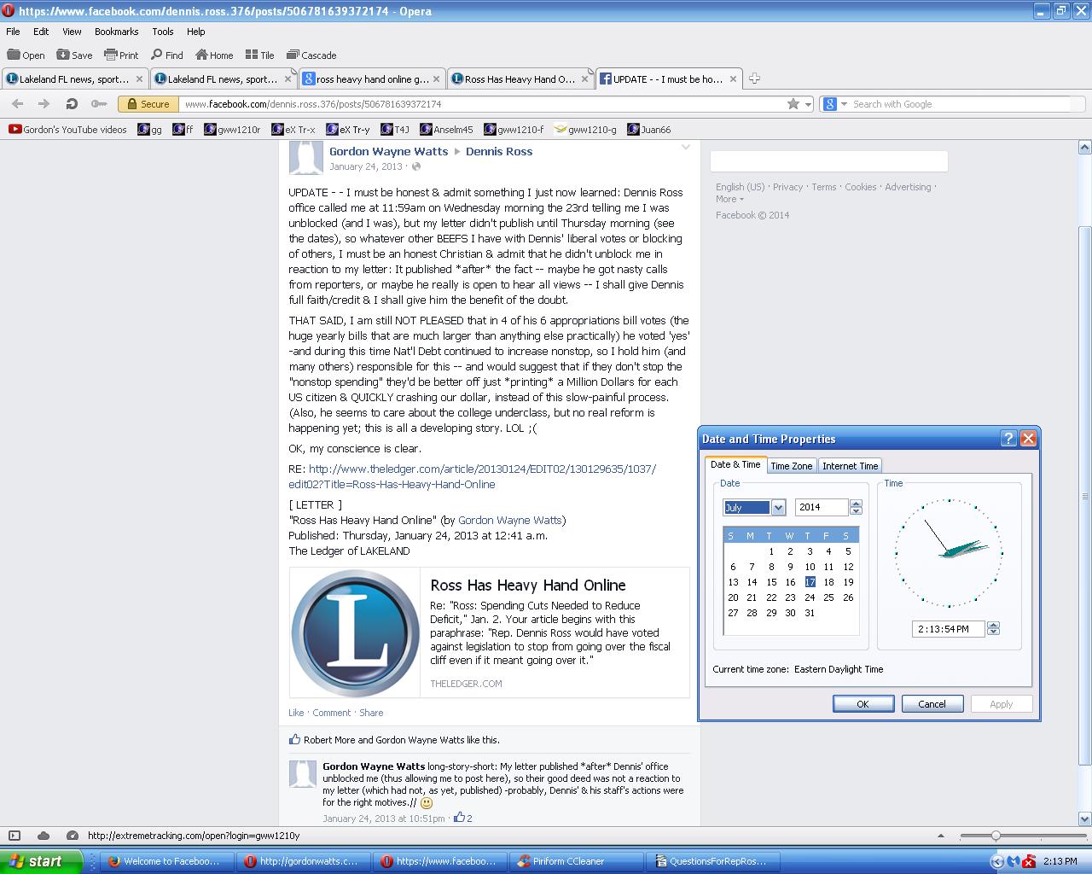Go Home via the house icon
The width and height of the screenshot is (1092, 874).
201,55
